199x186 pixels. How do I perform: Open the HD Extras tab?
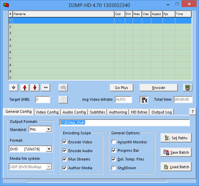point(139,112)
